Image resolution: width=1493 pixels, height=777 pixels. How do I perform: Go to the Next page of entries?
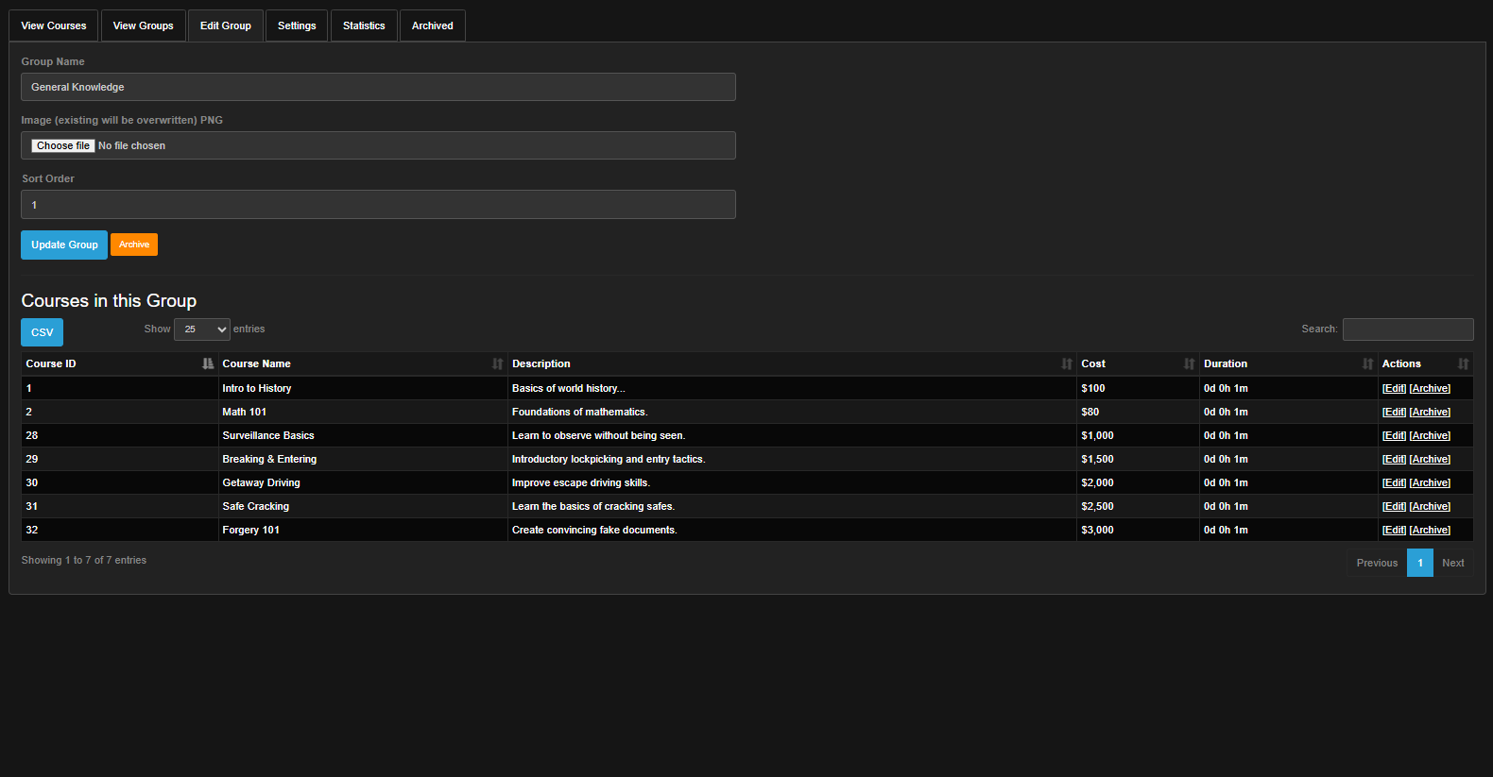click(x=1452, y=563)
